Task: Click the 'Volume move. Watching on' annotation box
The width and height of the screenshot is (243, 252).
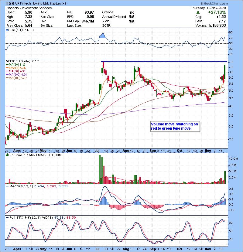Action: click(x=175, y=127)
